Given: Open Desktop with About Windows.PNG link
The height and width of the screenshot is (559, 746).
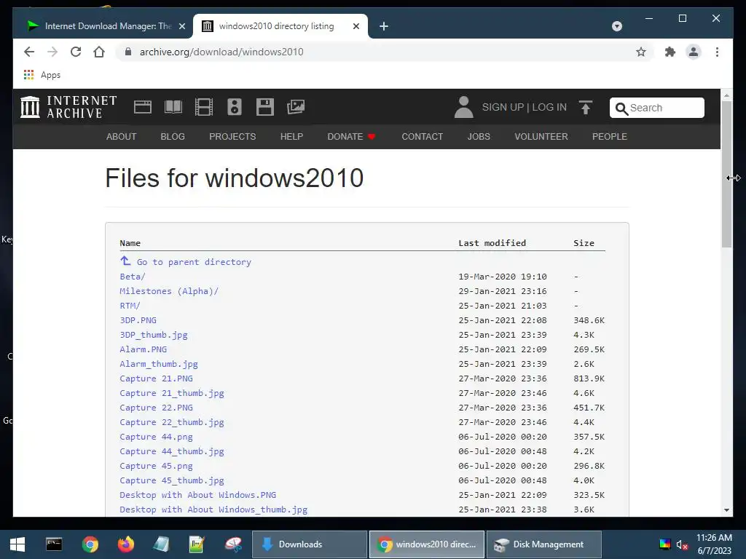Looking at the screenshot, I should [x=198, y=495].
